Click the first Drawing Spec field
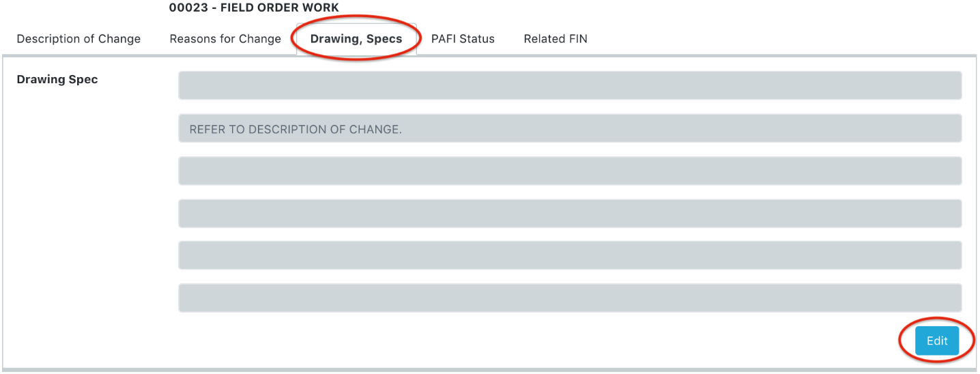The width and height of the screenshot is (980, 374). click(570, 85)
